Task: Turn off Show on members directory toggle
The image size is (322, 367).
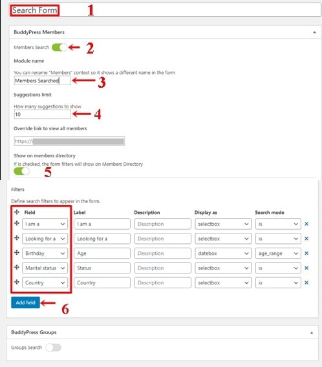Action: tap(21, 171)
